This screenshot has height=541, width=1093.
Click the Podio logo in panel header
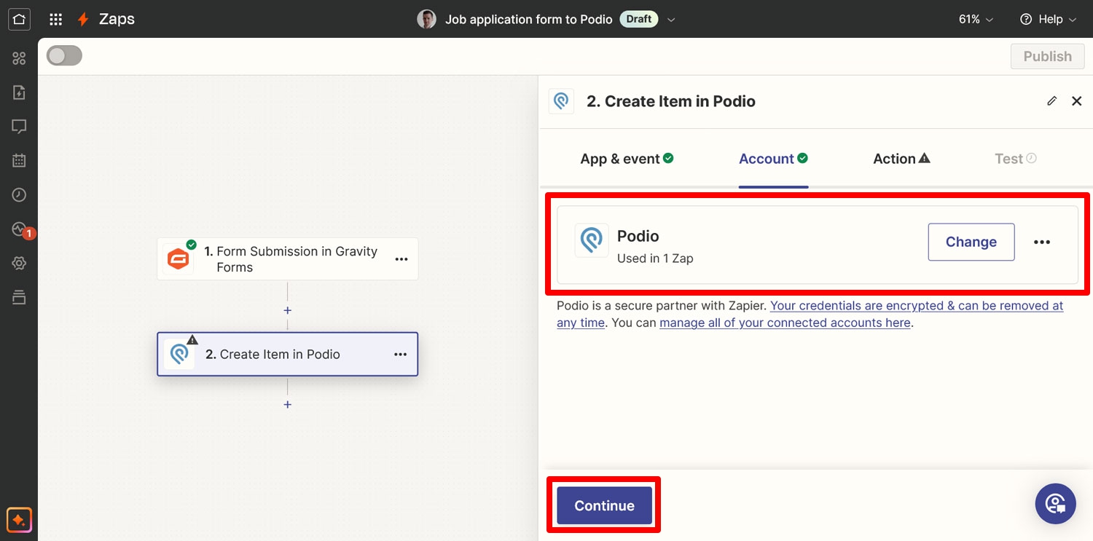tap(561, 101)
